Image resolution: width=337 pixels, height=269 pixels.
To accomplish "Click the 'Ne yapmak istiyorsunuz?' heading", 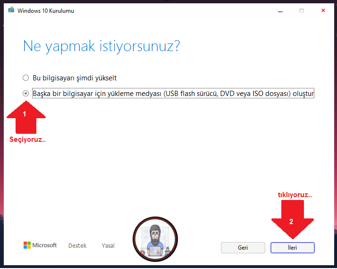I will click(x=101, y=46).
